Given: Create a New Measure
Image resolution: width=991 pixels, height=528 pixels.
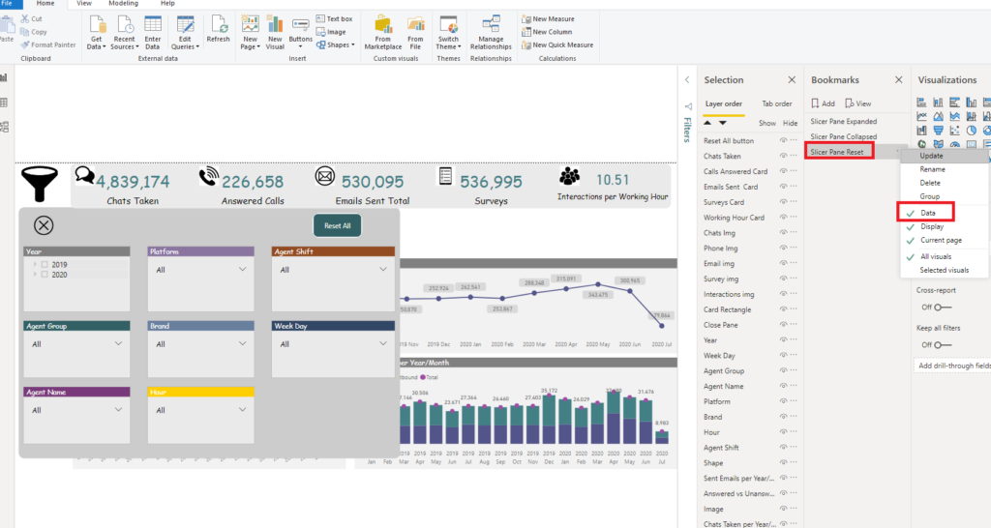Looking at the screenshot, I should coord(548,19).
